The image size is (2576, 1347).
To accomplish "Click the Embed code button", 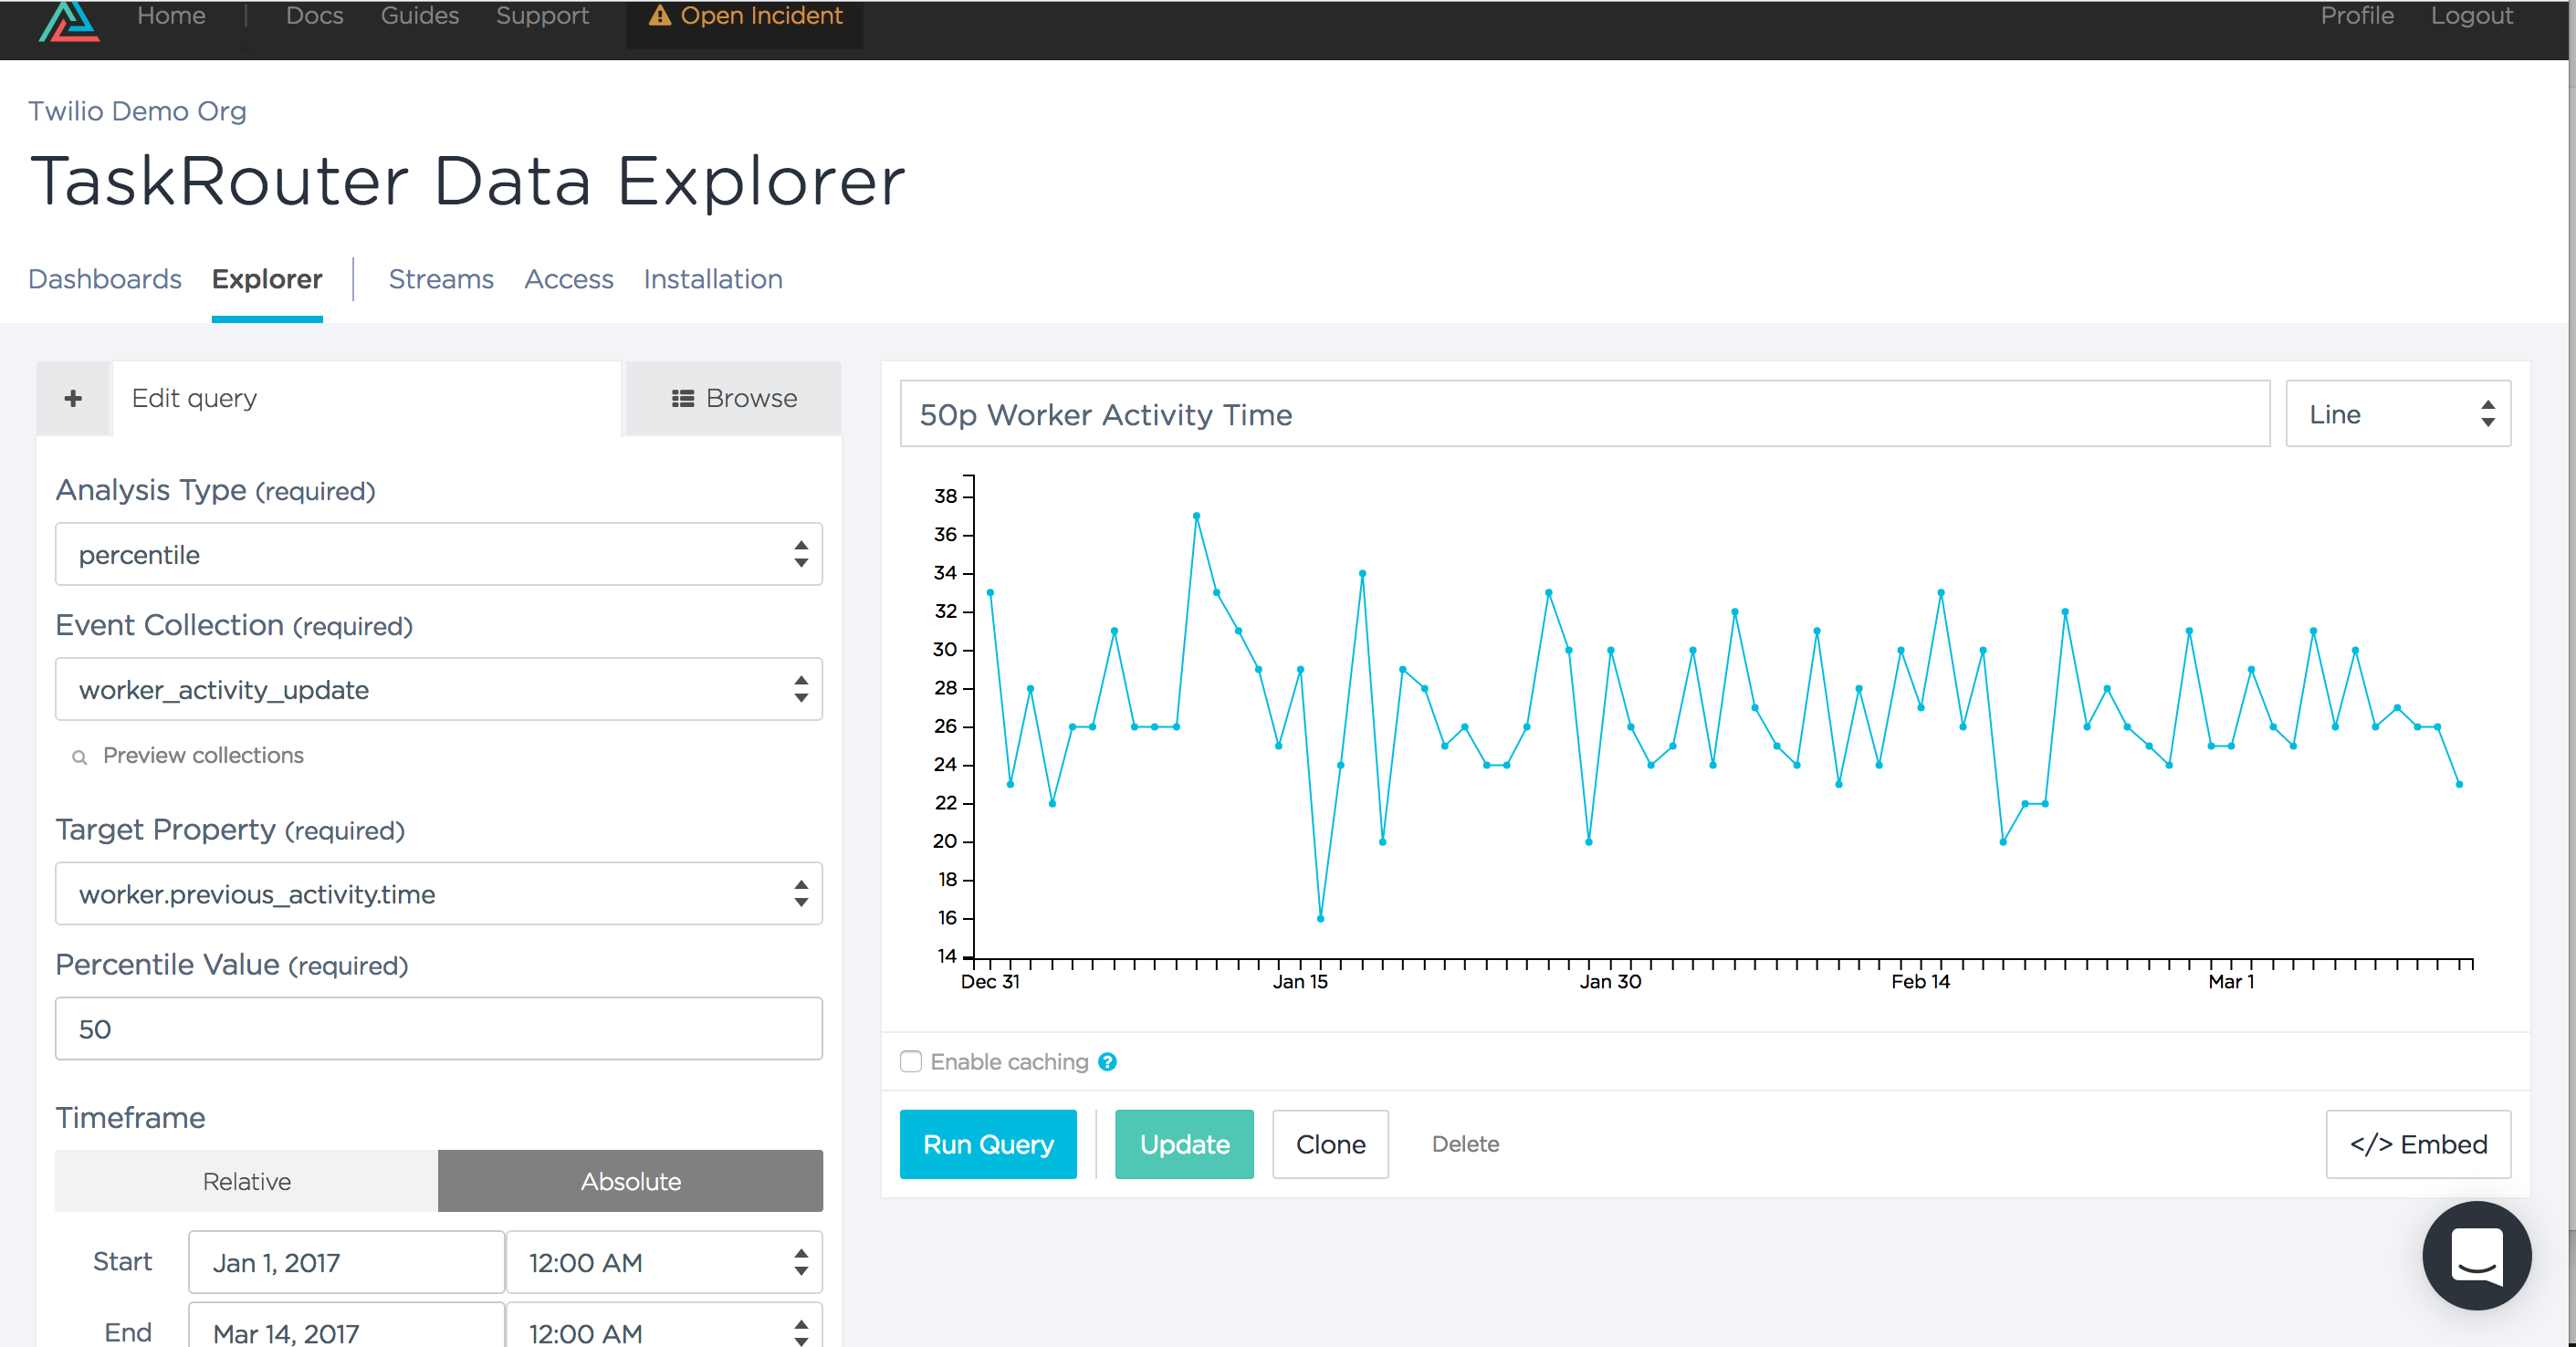I will 2417,1144.
